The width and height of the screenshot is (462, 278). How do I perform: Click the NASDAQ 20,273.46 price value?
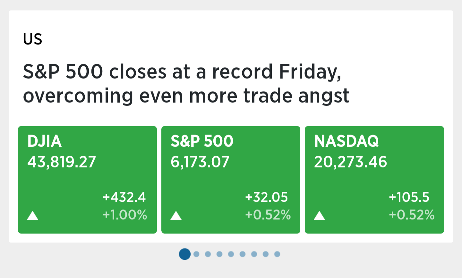[350, 162]
